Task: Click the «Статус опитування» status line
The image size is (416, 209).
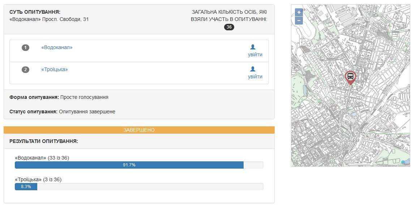Action: click(x=63, y=112)
